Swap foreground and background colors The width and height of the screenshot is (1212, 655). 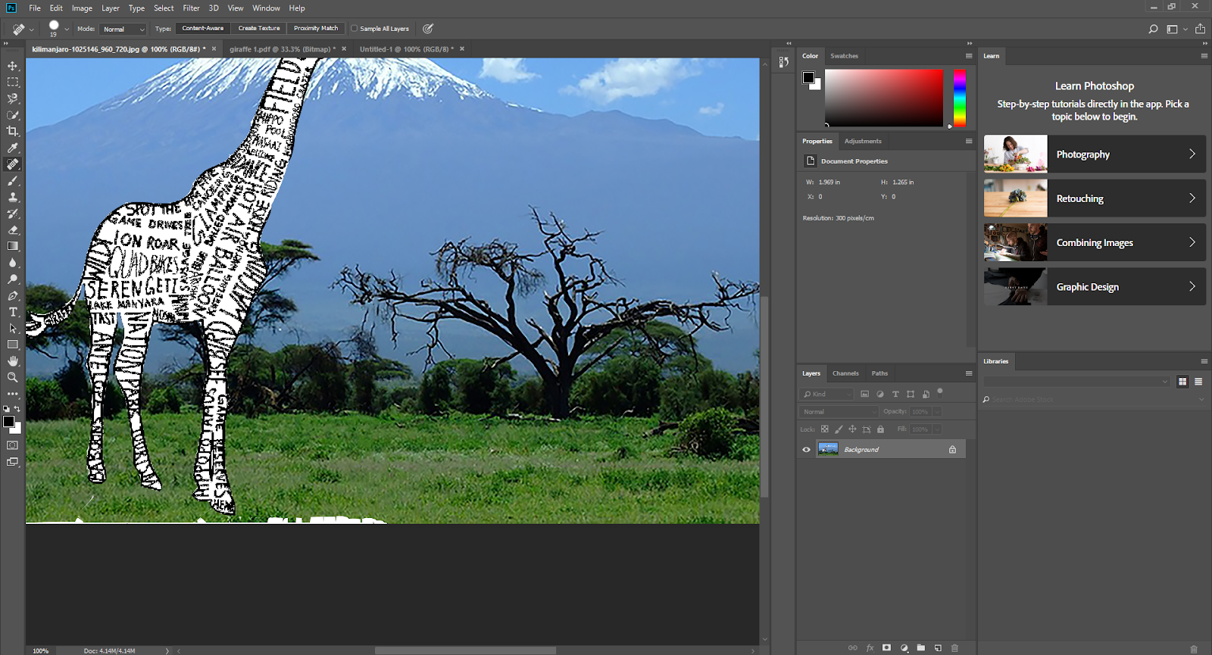coord(17,409)
